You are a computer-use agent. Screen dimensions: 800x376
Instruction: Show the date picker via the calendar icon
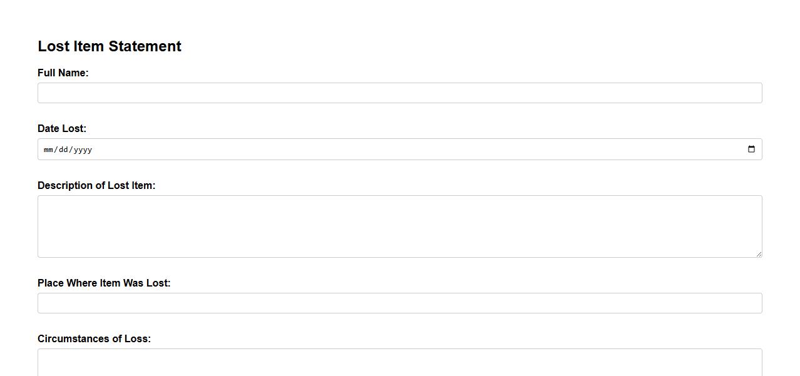pyautogui.click(x=751, y=150)
